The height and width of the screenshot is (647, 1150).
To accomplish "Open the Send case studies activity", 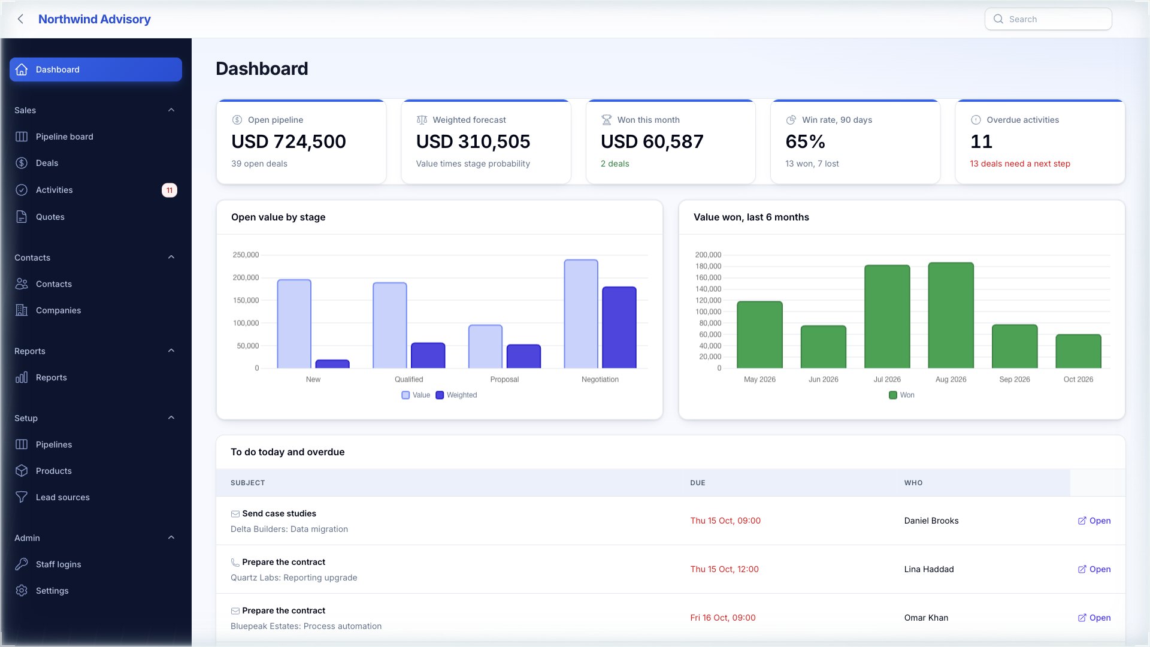I will click(1094, 521).
